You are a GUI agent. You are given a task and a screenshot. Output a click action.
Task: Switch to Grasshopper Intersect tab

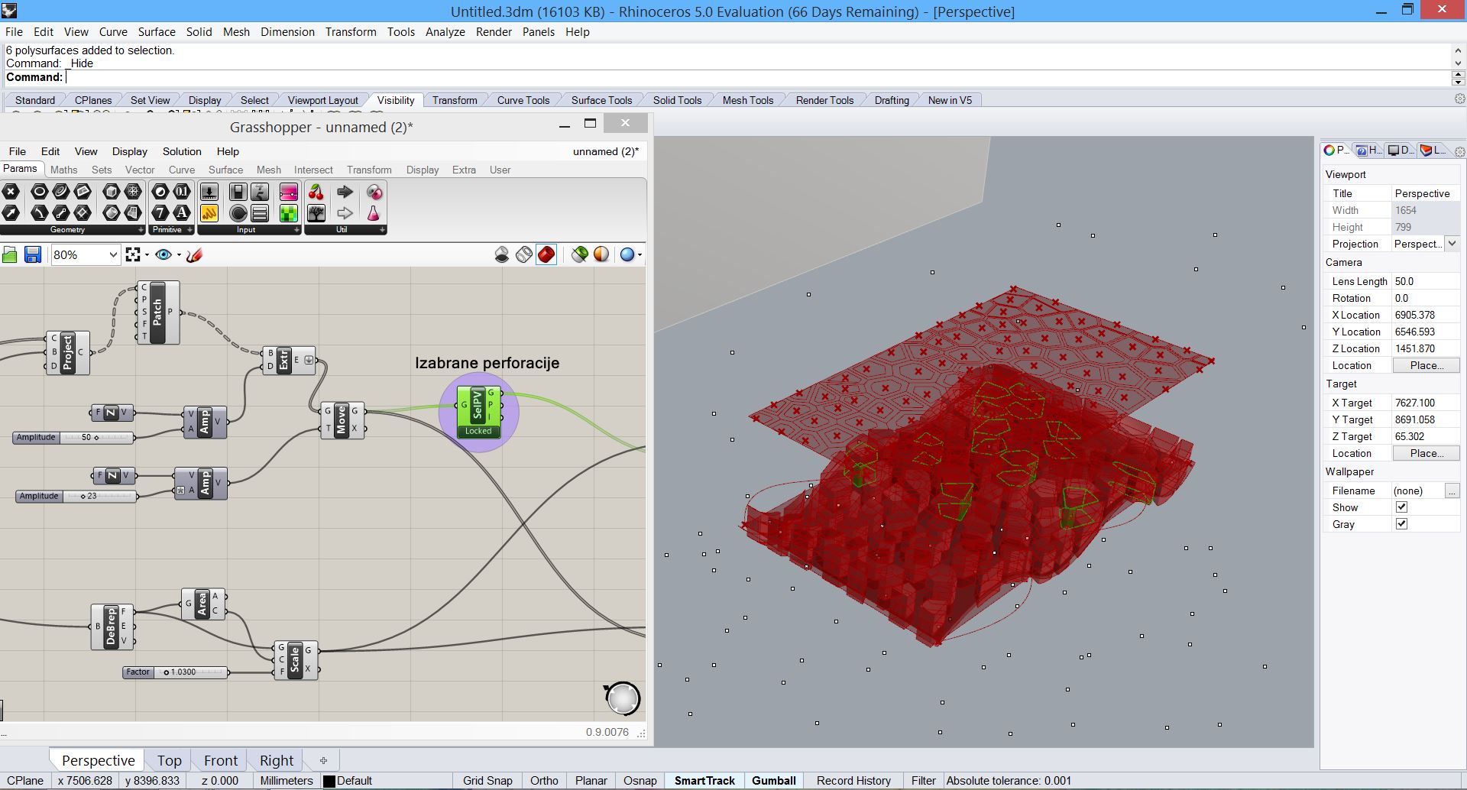[313, 170]
